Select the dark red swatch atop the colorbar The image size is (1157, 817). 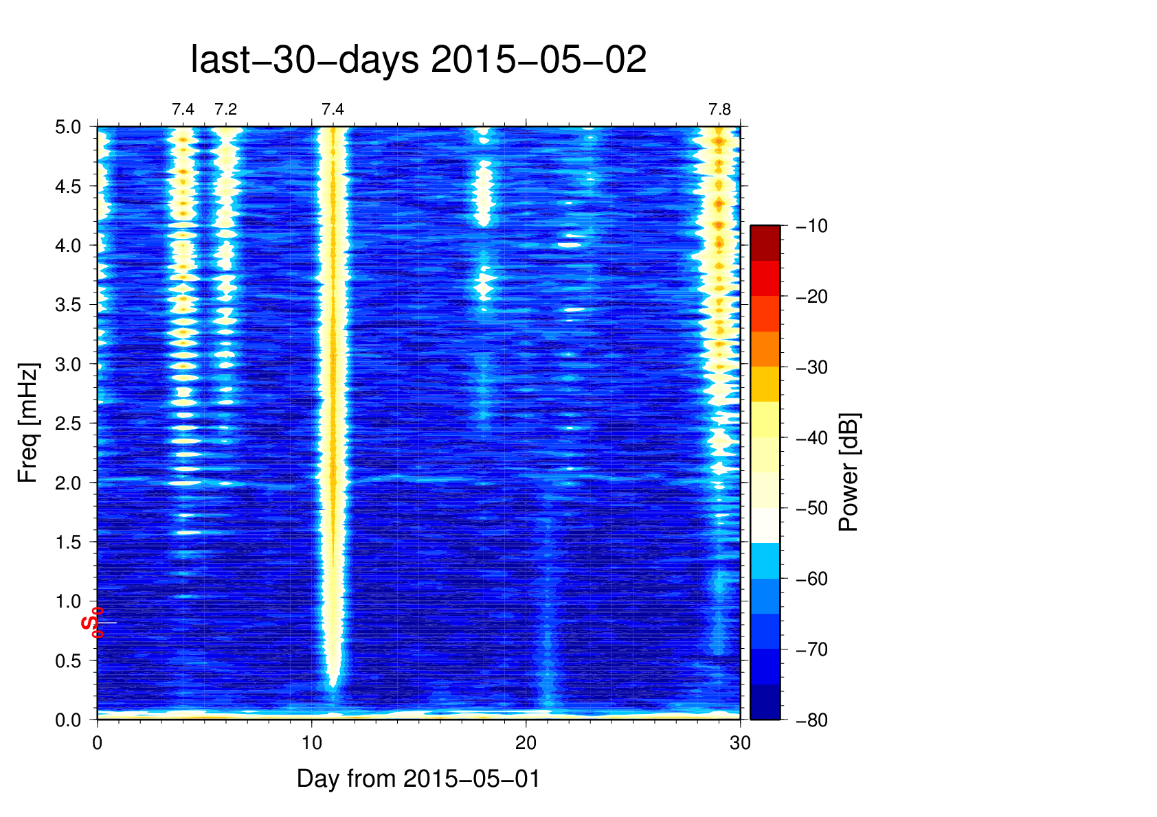[x=765, y=243]
